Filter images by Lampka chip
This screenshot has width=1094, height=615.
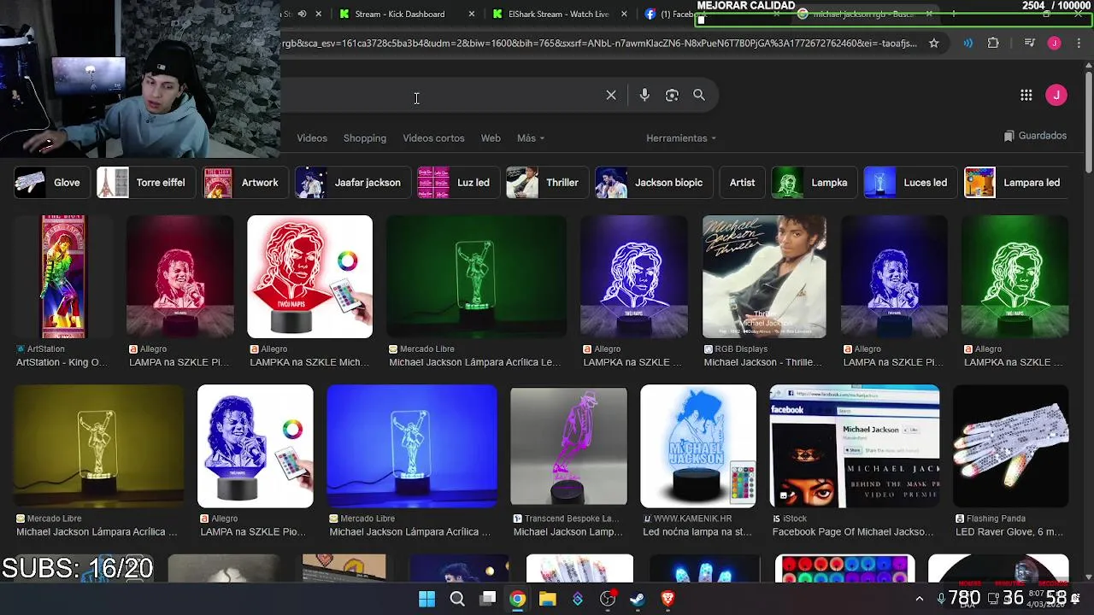pos(814,183)
